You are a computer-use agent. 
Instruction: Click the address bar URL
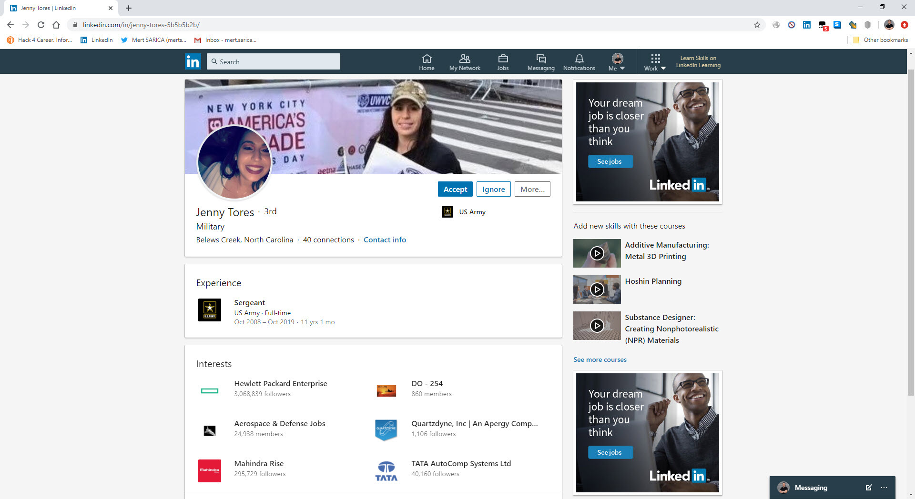(x=141, y=25)
